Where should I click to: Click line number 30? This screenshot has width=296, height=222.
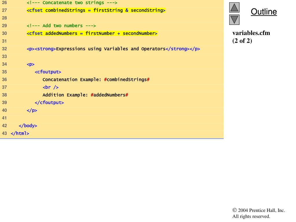pos(4,34)
